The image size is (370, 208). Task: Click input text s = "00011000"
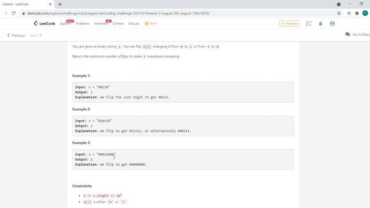tap(102, 154)
